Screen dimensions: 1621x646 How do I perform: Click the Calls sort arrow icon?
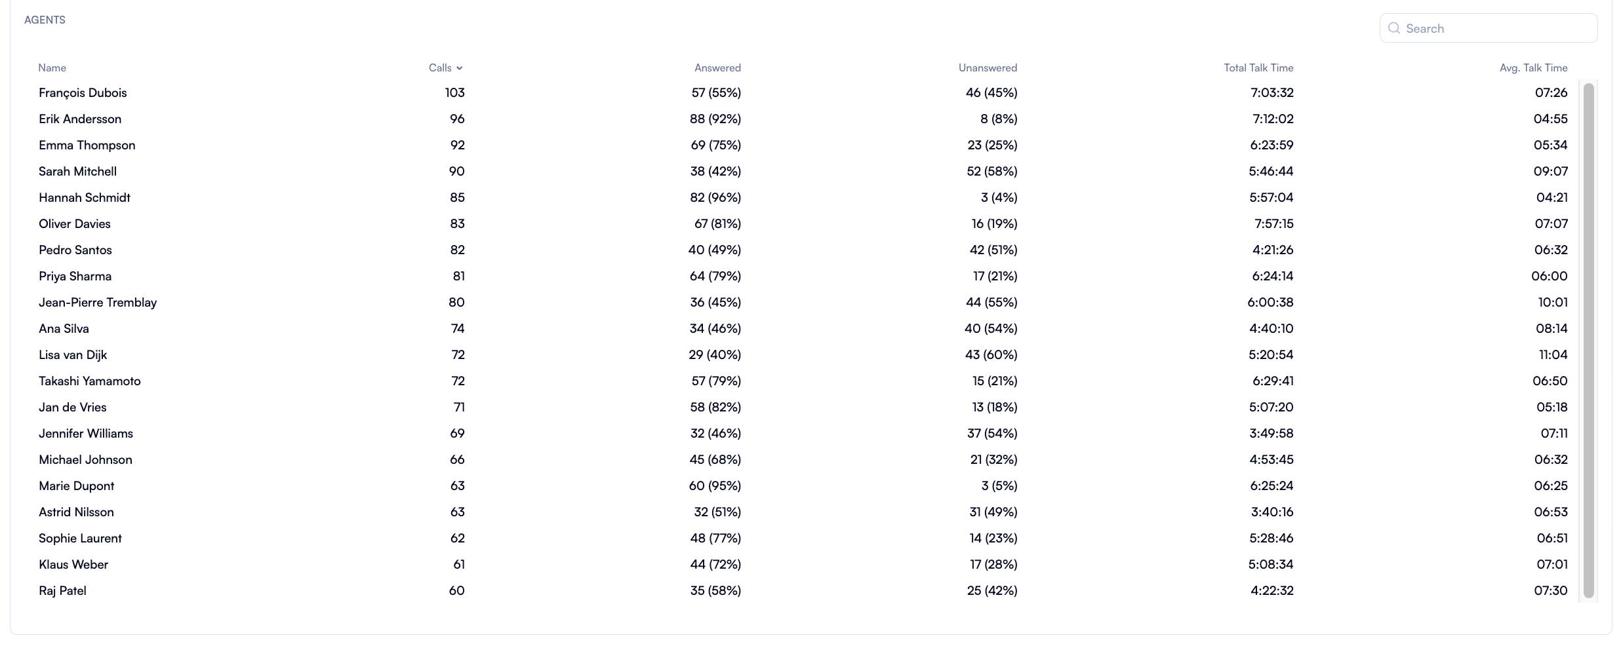460,68
